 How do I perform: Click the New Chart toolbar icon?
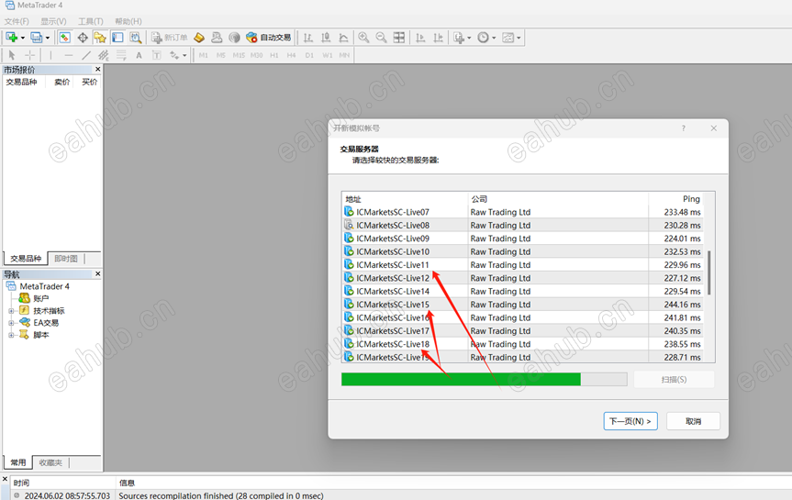[x=11, y=38]
